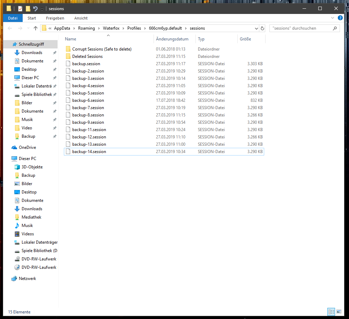Open the first DVD-RW-Laufwerk drive
349x319 pixels.
coord(39,259)
